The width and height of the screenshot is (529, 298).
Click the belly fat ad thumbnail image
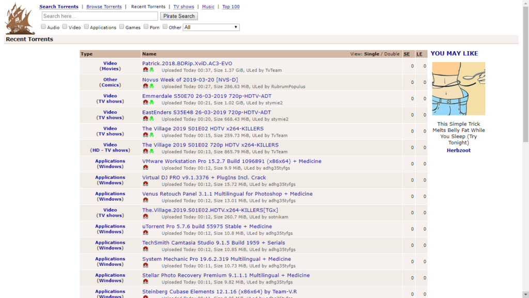459,88
